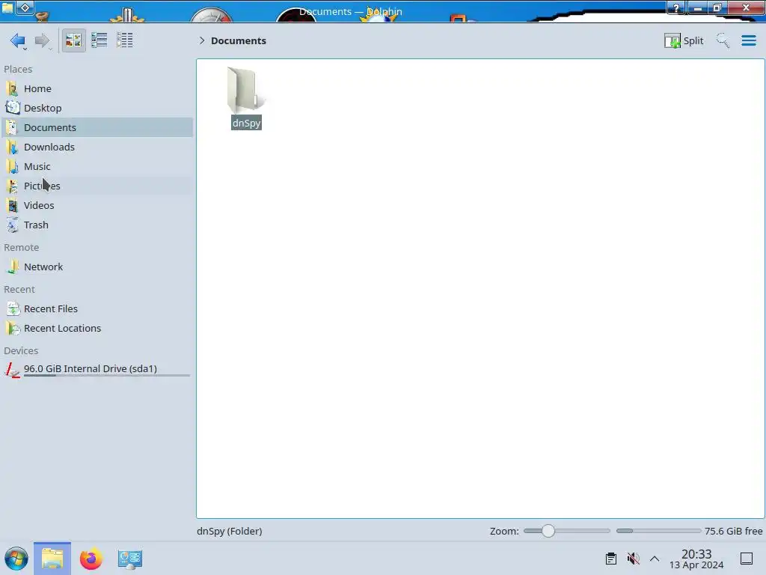Click the Zoom slider handle

[548, 531]
